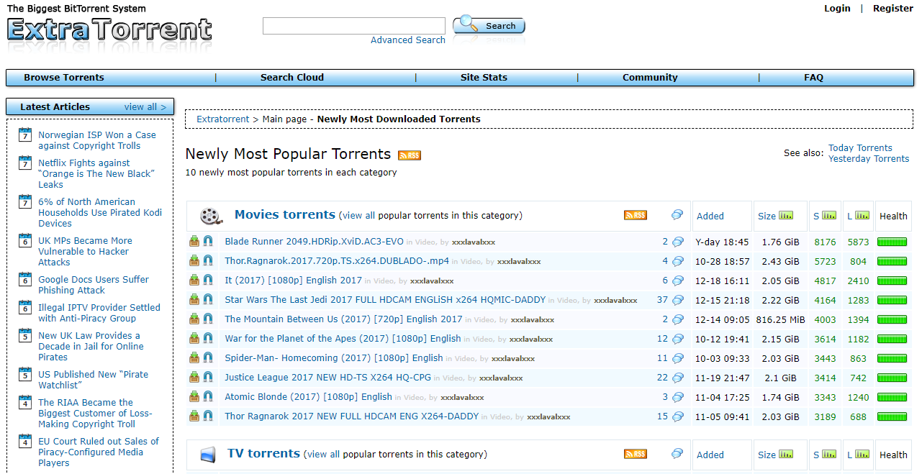
Task: Click the health bar for Star Wars torrent
Action: tap(892, 300)
